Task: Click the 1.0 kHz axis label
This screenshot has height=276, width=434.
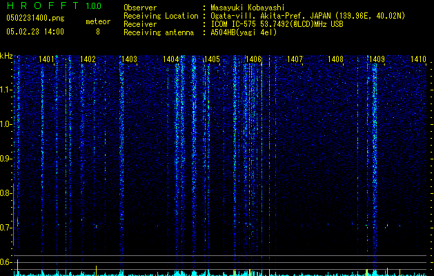Action: 6,124
